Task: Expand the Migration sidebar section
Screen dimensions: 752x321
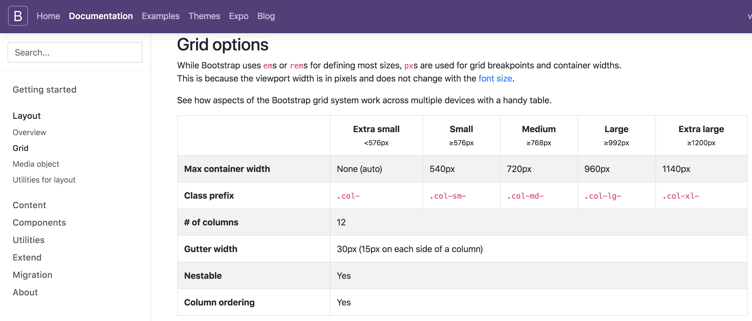Action: [32, 275]
